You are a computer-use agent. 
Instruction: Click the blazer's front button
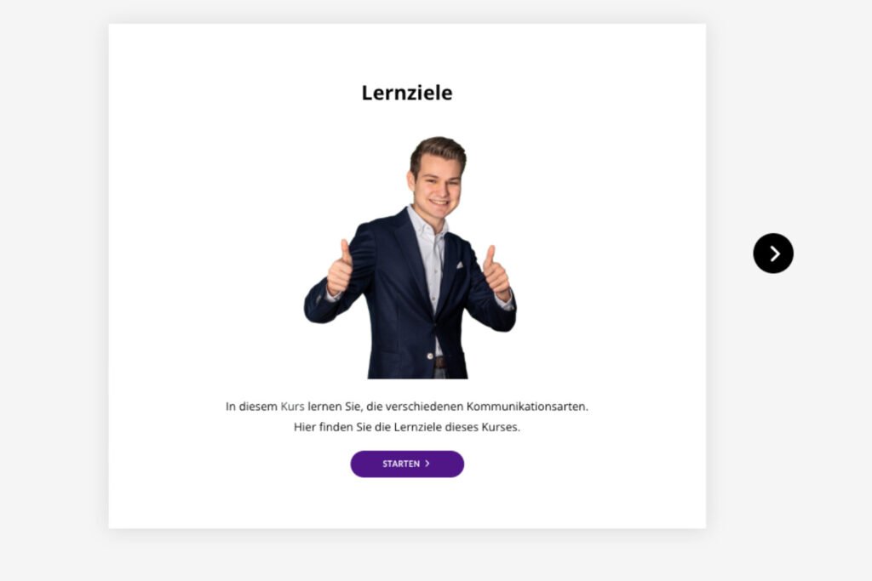coord(430,356)
